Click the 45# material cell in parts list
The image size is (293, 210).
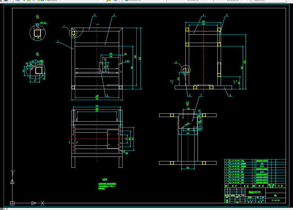point(262,163)
